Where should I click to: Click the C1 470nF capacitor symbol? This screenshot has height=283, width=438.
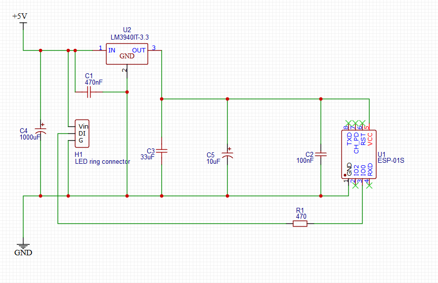(89, 92)
